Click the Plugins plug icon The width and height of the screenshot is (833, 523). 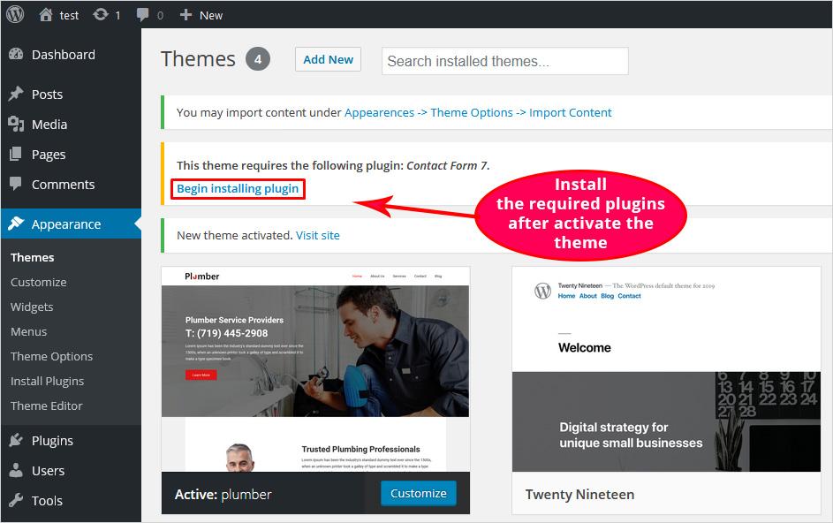16,441
